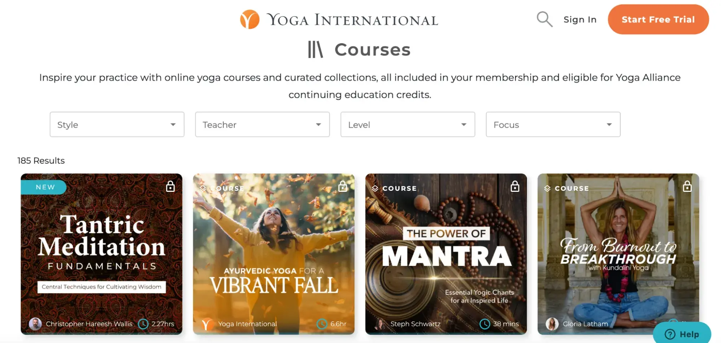This screenshot has height=343, width=721.
Task: Open The Power of Mantra course thumbnail
Action: tap(446, 254)
